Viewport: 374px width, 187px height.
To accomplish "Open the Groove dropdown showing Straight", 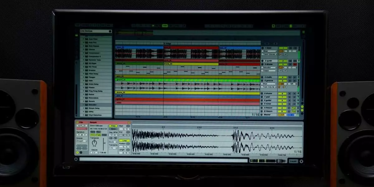I will [82, 141].
